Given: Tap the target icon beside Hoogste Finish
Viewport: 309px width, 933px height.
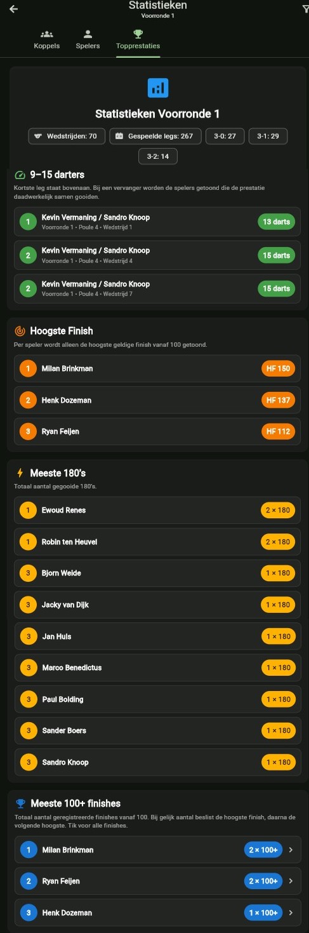Looking at the screenshot, I should (x=20, y=331).
